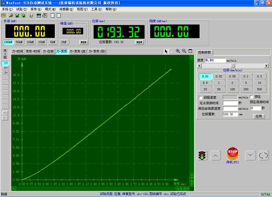Click the 应用 apply button
The height and width of the screenshot is (197, 272).
coord(258,116)
